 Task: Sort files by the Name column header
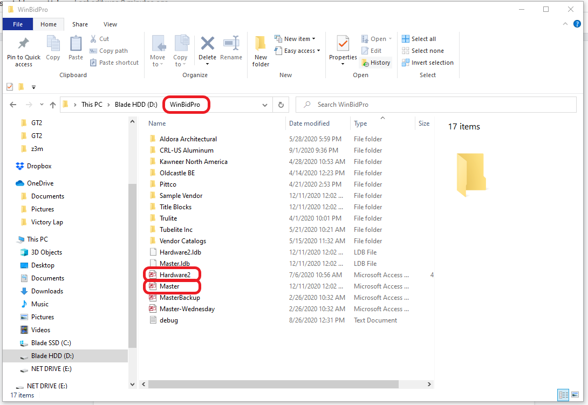(x=157, y=123)
